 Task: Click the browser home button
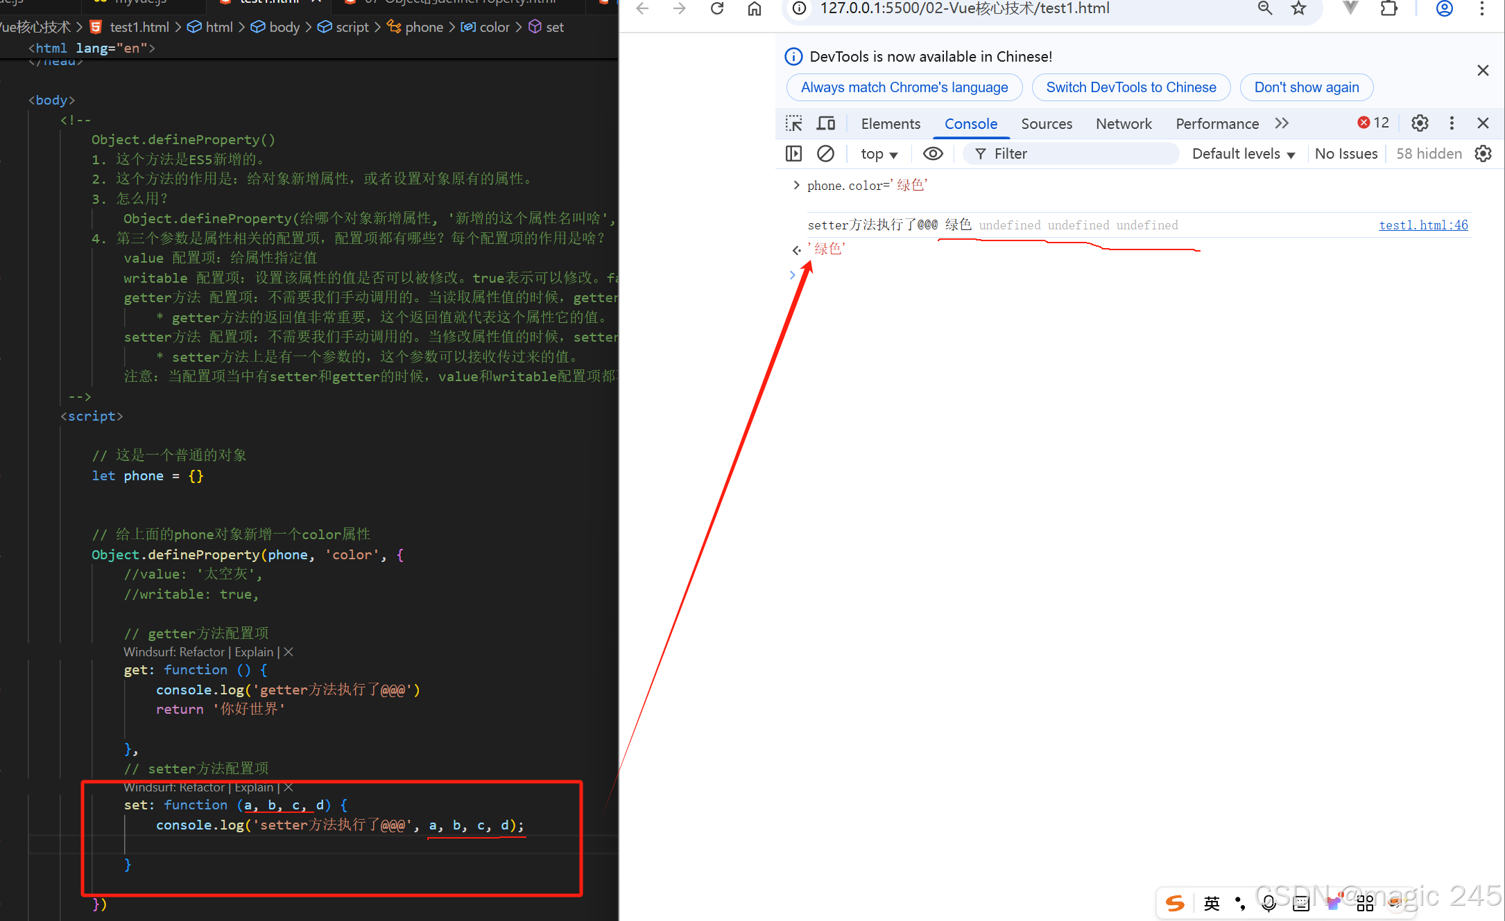pyautogui.click(x=755, y=8)
